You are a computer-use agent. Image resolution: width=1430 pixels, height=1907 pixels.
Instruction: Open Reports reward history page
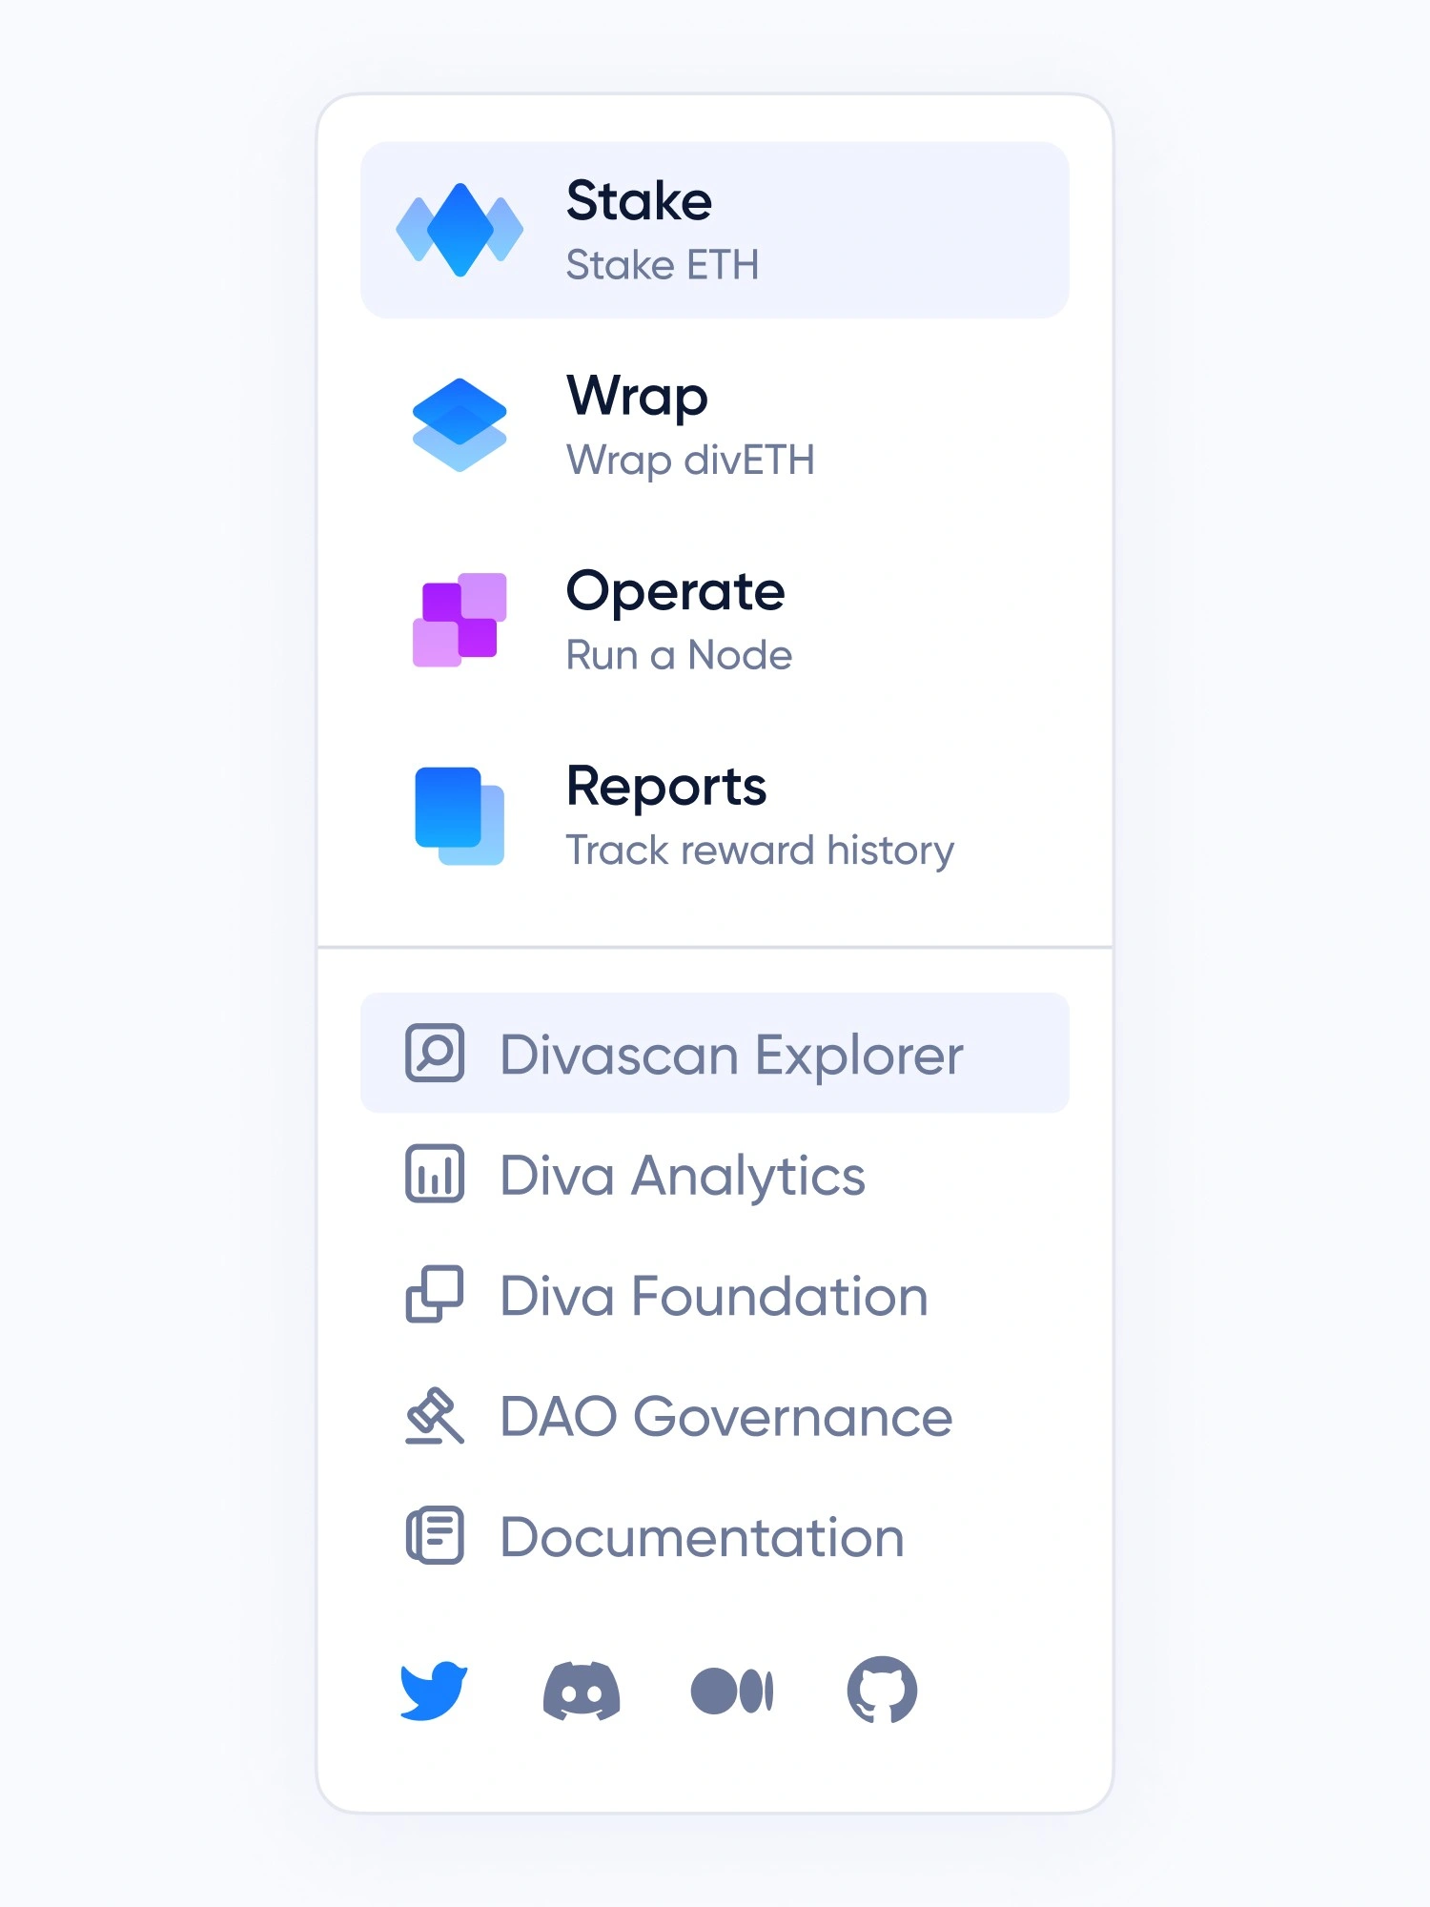[x=759, y=816]
